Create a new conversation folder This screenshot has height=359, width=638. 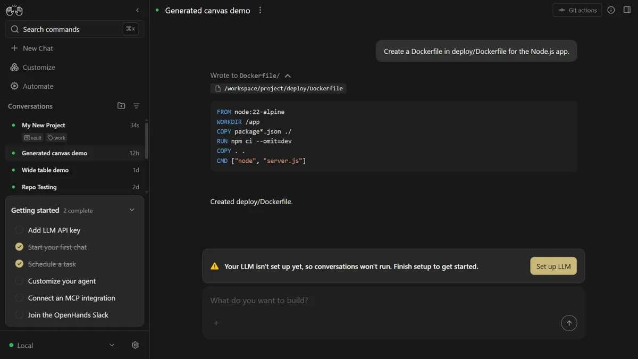click(x=121, y=106)
